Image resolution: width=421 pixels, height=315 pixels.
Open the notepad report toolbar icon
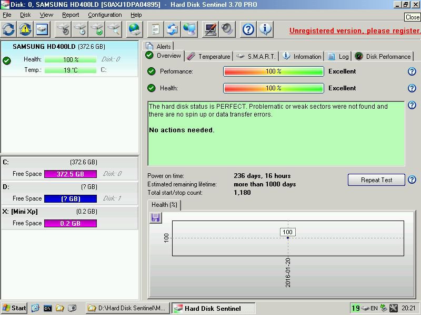155,29
